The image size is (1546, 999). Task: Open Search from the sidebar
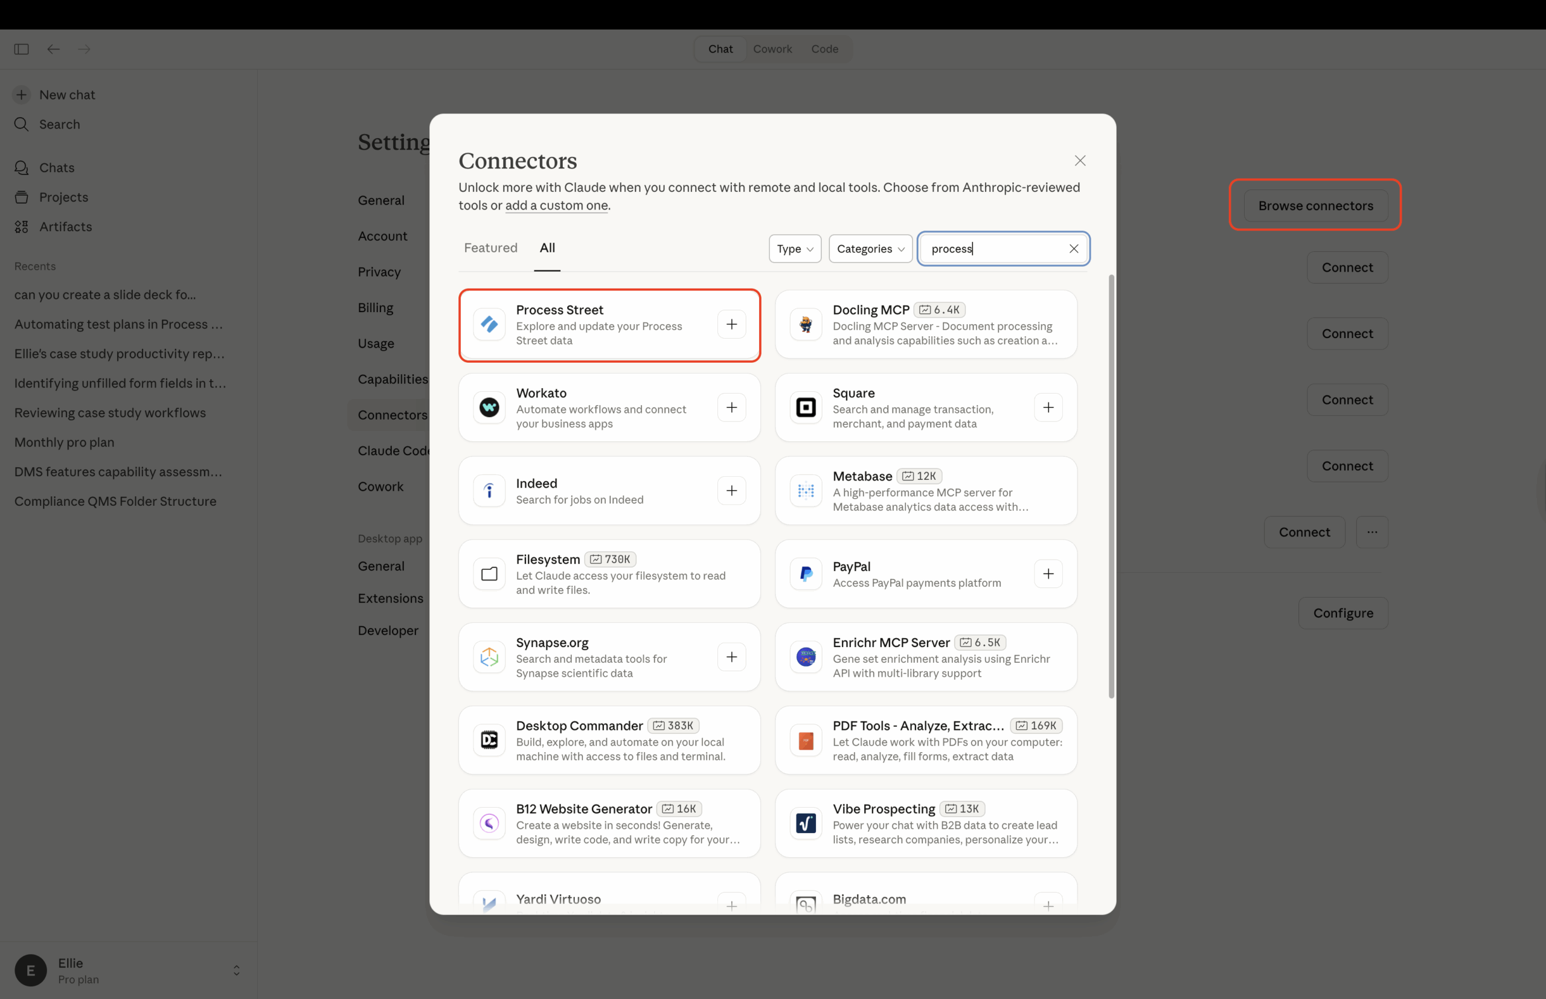click(21, 124)
